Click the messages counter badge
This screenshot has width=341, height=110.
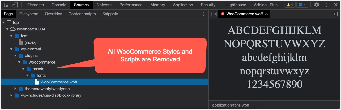click(302, 5)
